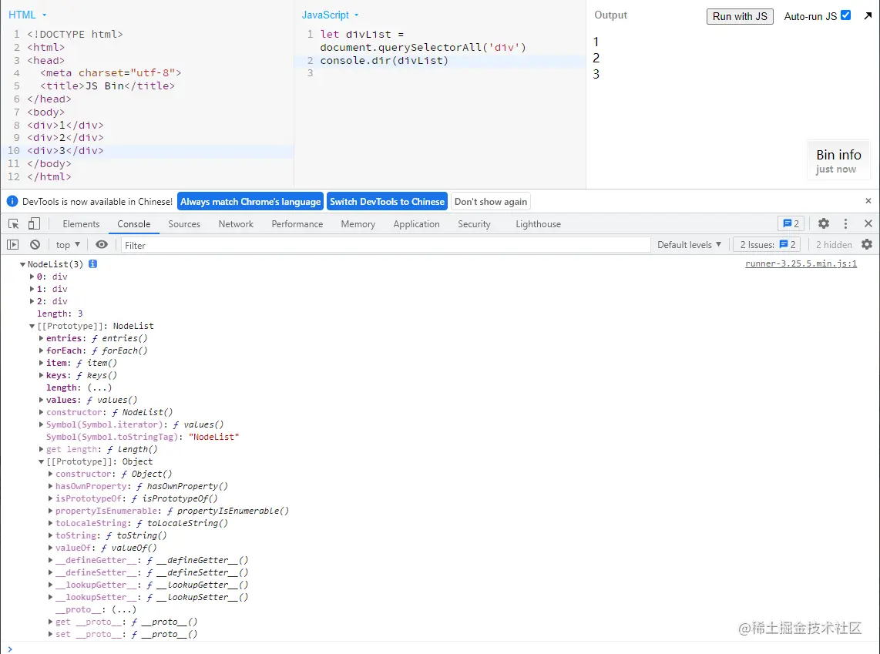Select the inspect element picker icon

coord(14,224)
